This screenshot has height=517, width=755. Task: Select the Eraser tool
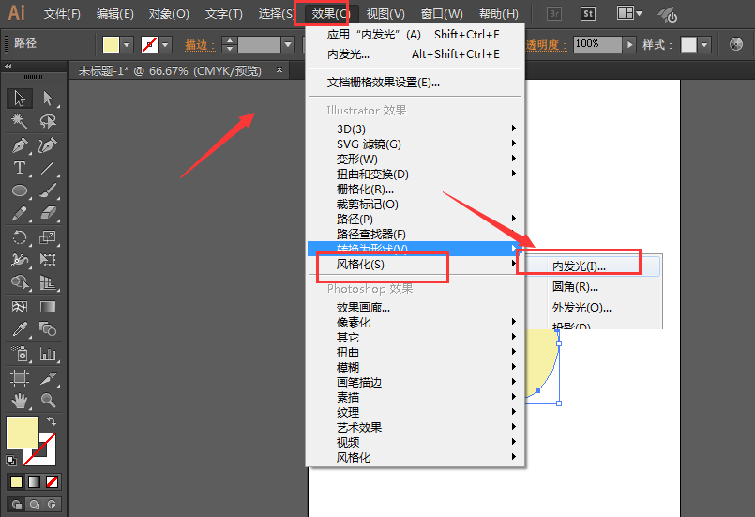pyautogui.click(x=48, y=213)
